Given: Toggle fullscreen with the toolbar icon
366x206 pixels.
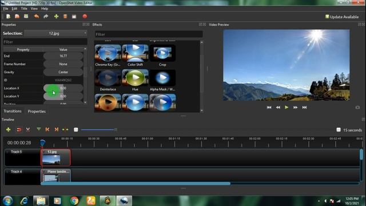Looking at the screenshot, I should click(x=74, y=17).
